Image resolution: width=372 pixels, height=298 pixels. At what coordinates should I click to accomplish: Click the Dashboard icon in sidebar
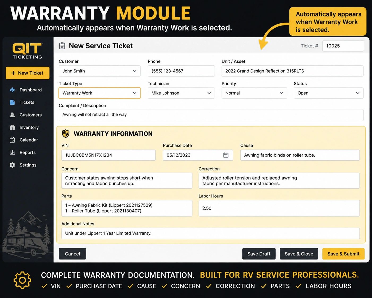coord(12,90)
